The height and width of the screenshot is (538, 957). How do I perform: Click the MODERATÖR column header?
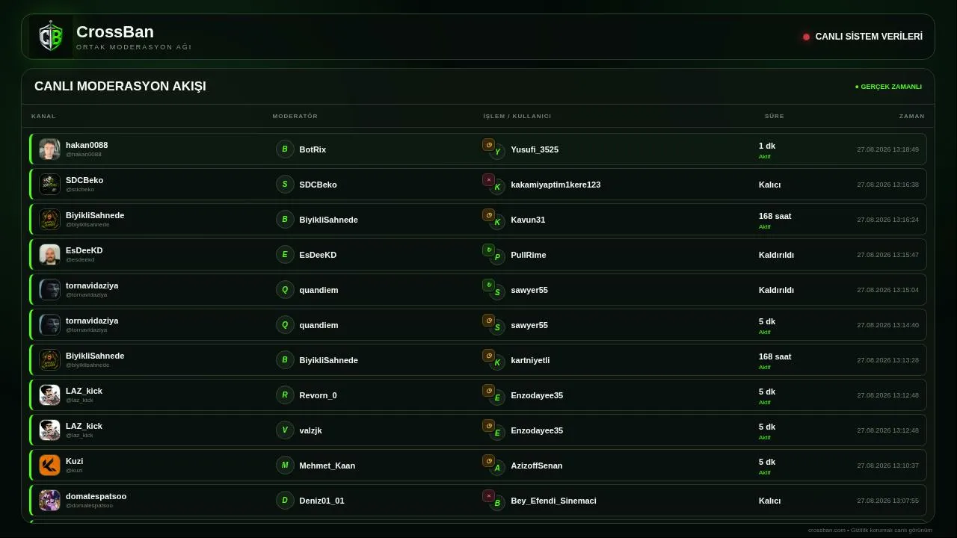295,116
